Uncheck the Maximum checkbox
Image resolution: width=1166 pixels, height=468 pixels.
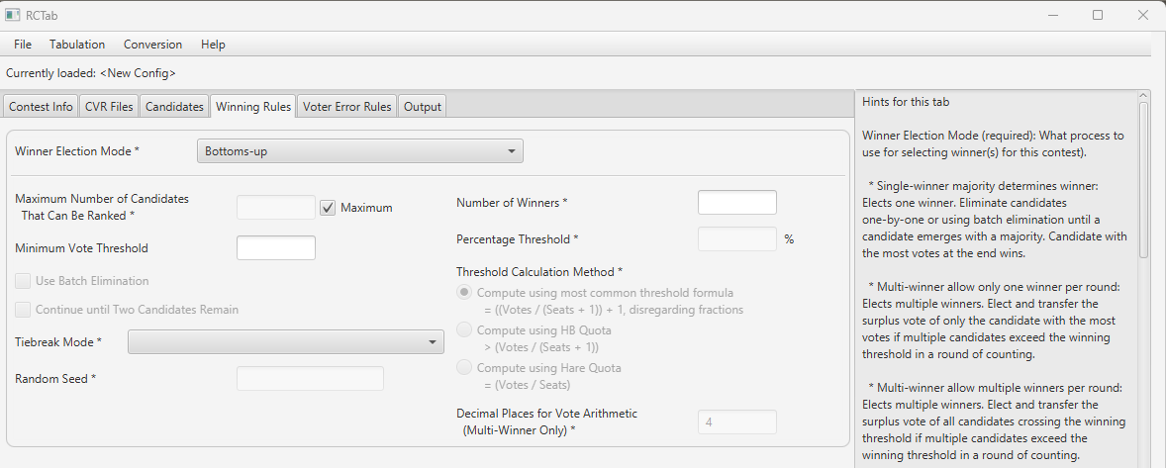(x=328, y=208)
